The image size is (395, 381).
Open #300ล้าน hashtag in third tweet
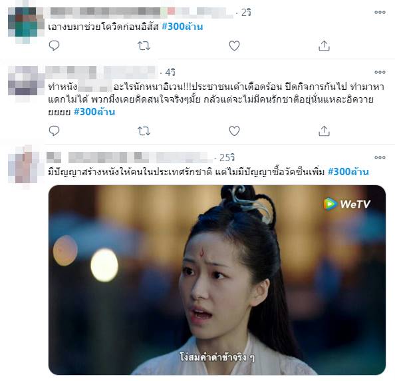(x=348, y=172)
